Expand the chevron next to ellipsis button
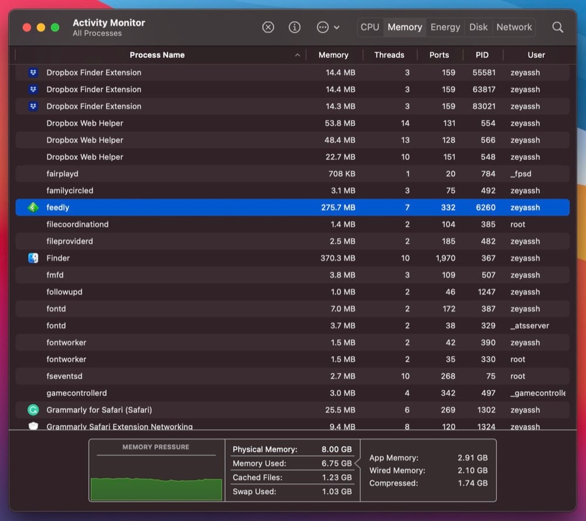586x521 pixels. pos(337,28)
